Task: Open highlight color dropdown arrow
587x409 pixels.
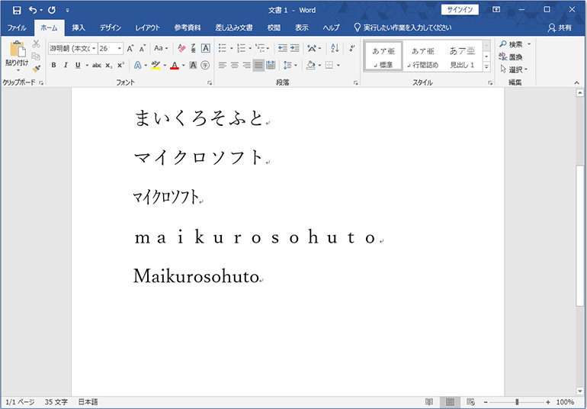Action: (165, 65)
